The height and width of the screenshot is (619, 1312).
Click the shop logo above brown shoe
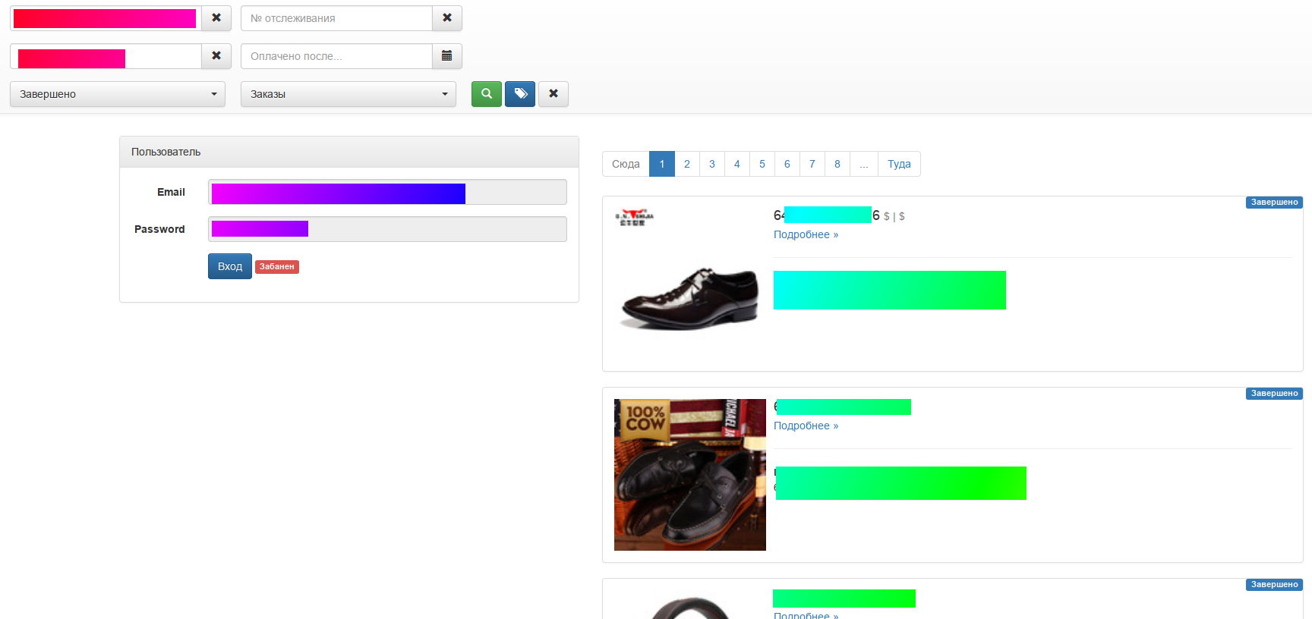point(634,218)
